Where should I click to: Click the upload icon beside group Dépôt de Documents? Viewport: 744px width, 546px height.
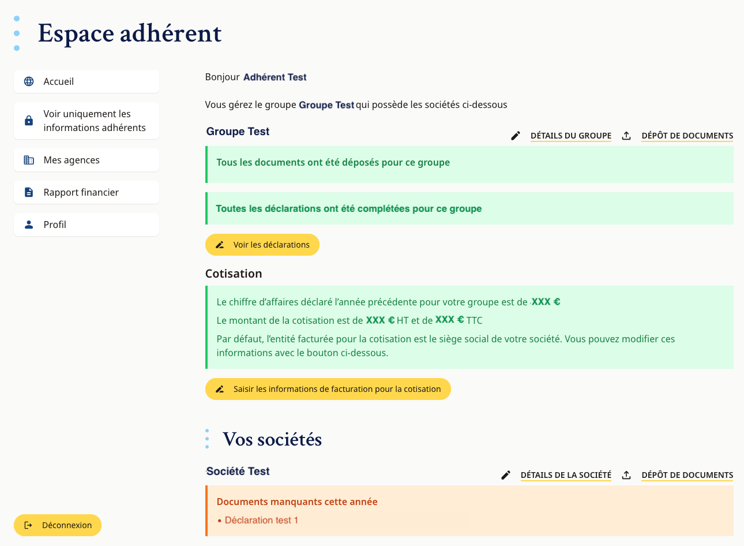[x=626, y=135]
